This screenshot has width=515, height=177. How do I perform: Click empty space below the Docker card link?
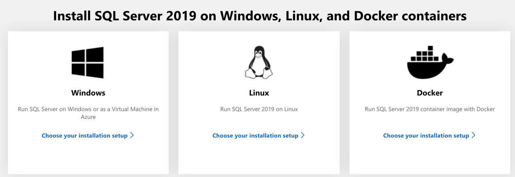coord(430,158)
